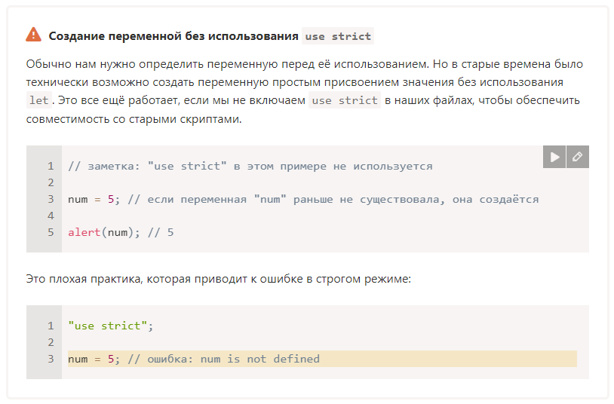Open the first example in the editor (pencil icon)
Screen dimensions: 614x404
coord(577,157)
